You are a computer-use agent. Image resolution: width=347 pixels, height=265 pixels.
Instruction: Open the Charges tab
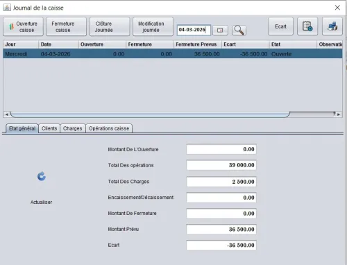[x=73, y=128]
